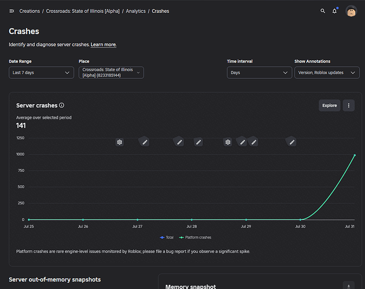Image resolution: width=365 pixels, height=289 pixels.
Task: Click the Jul 29 data point on chart
Action: 246,220
